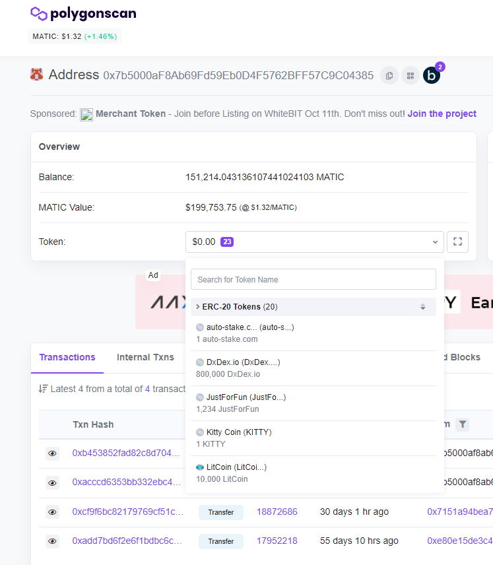493x565 pixels.
Task: Open block 17952218
Action: [x=277, y=541]
